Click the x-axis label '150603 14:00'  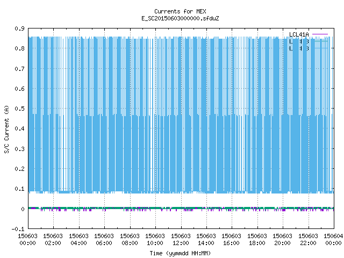pyautogui.click(x=206, y=240)
